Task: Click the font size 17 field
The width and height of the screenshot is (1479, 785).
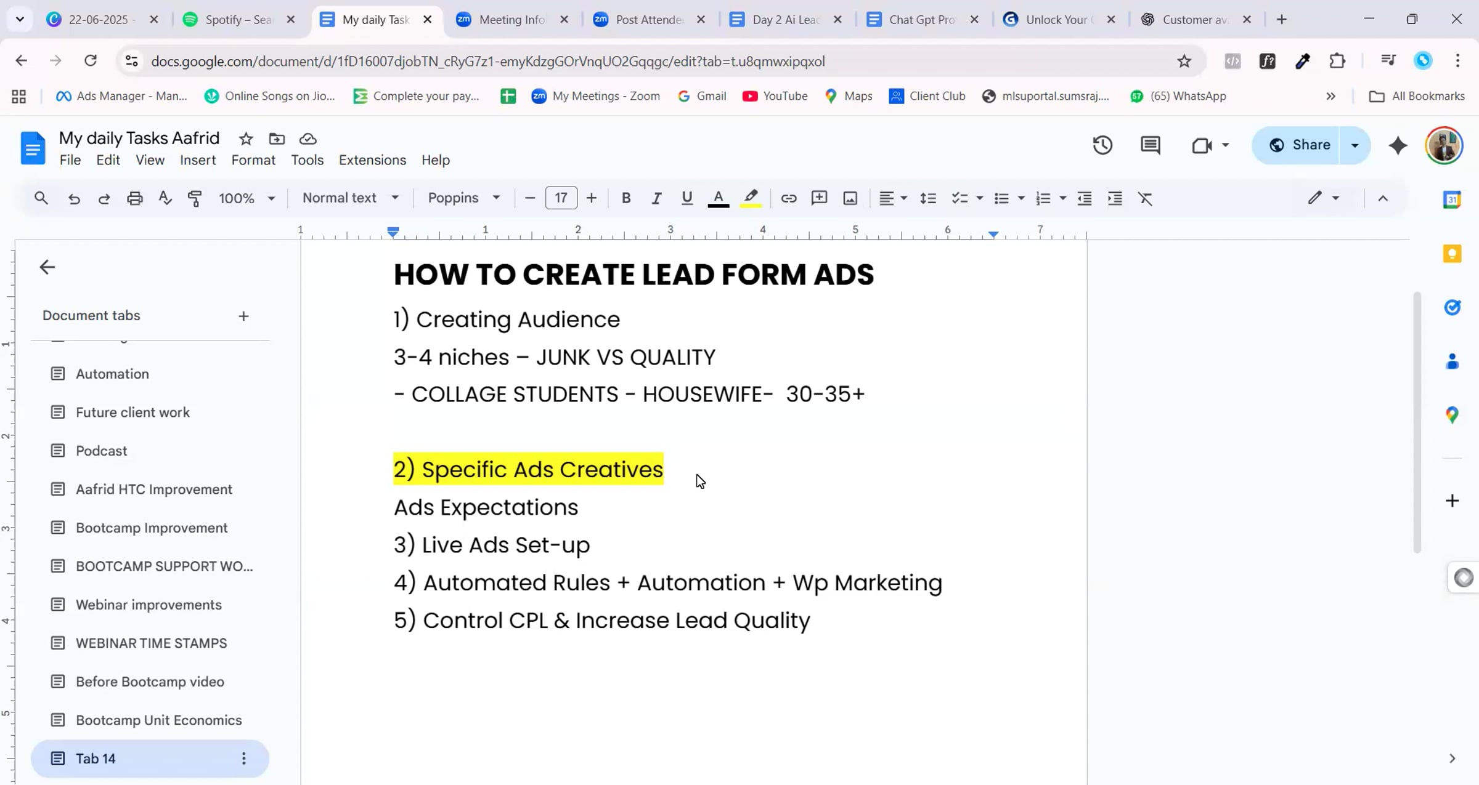Action: 561,198
